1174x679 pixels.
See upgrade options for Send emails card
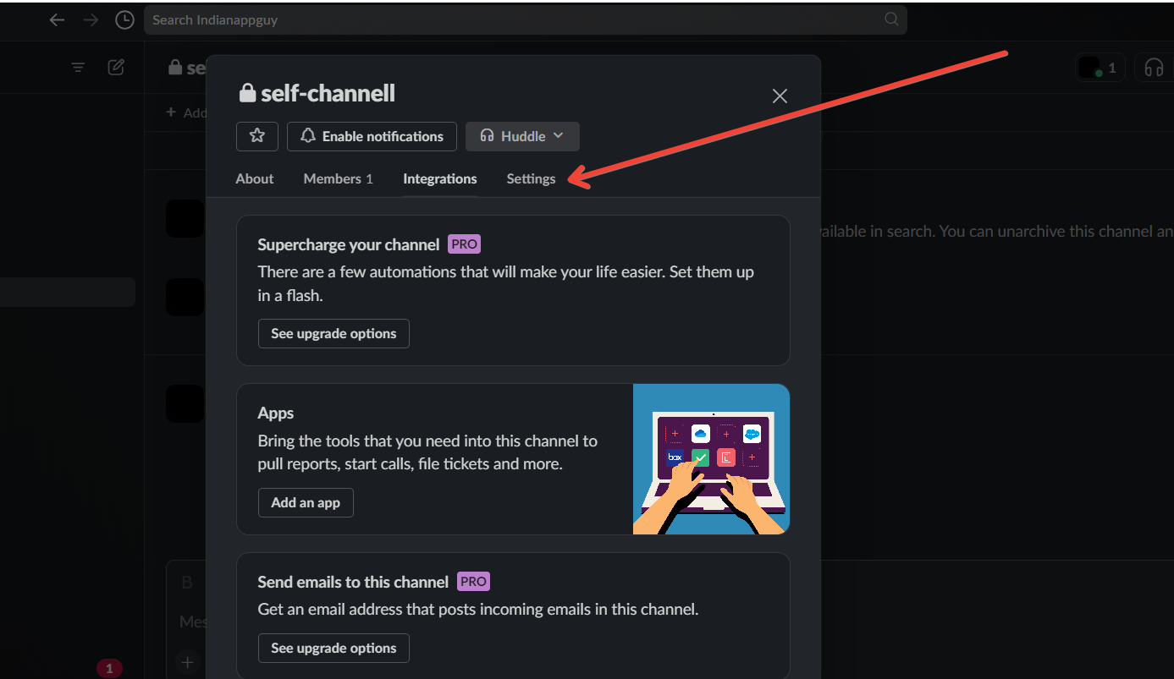(333, 648)
